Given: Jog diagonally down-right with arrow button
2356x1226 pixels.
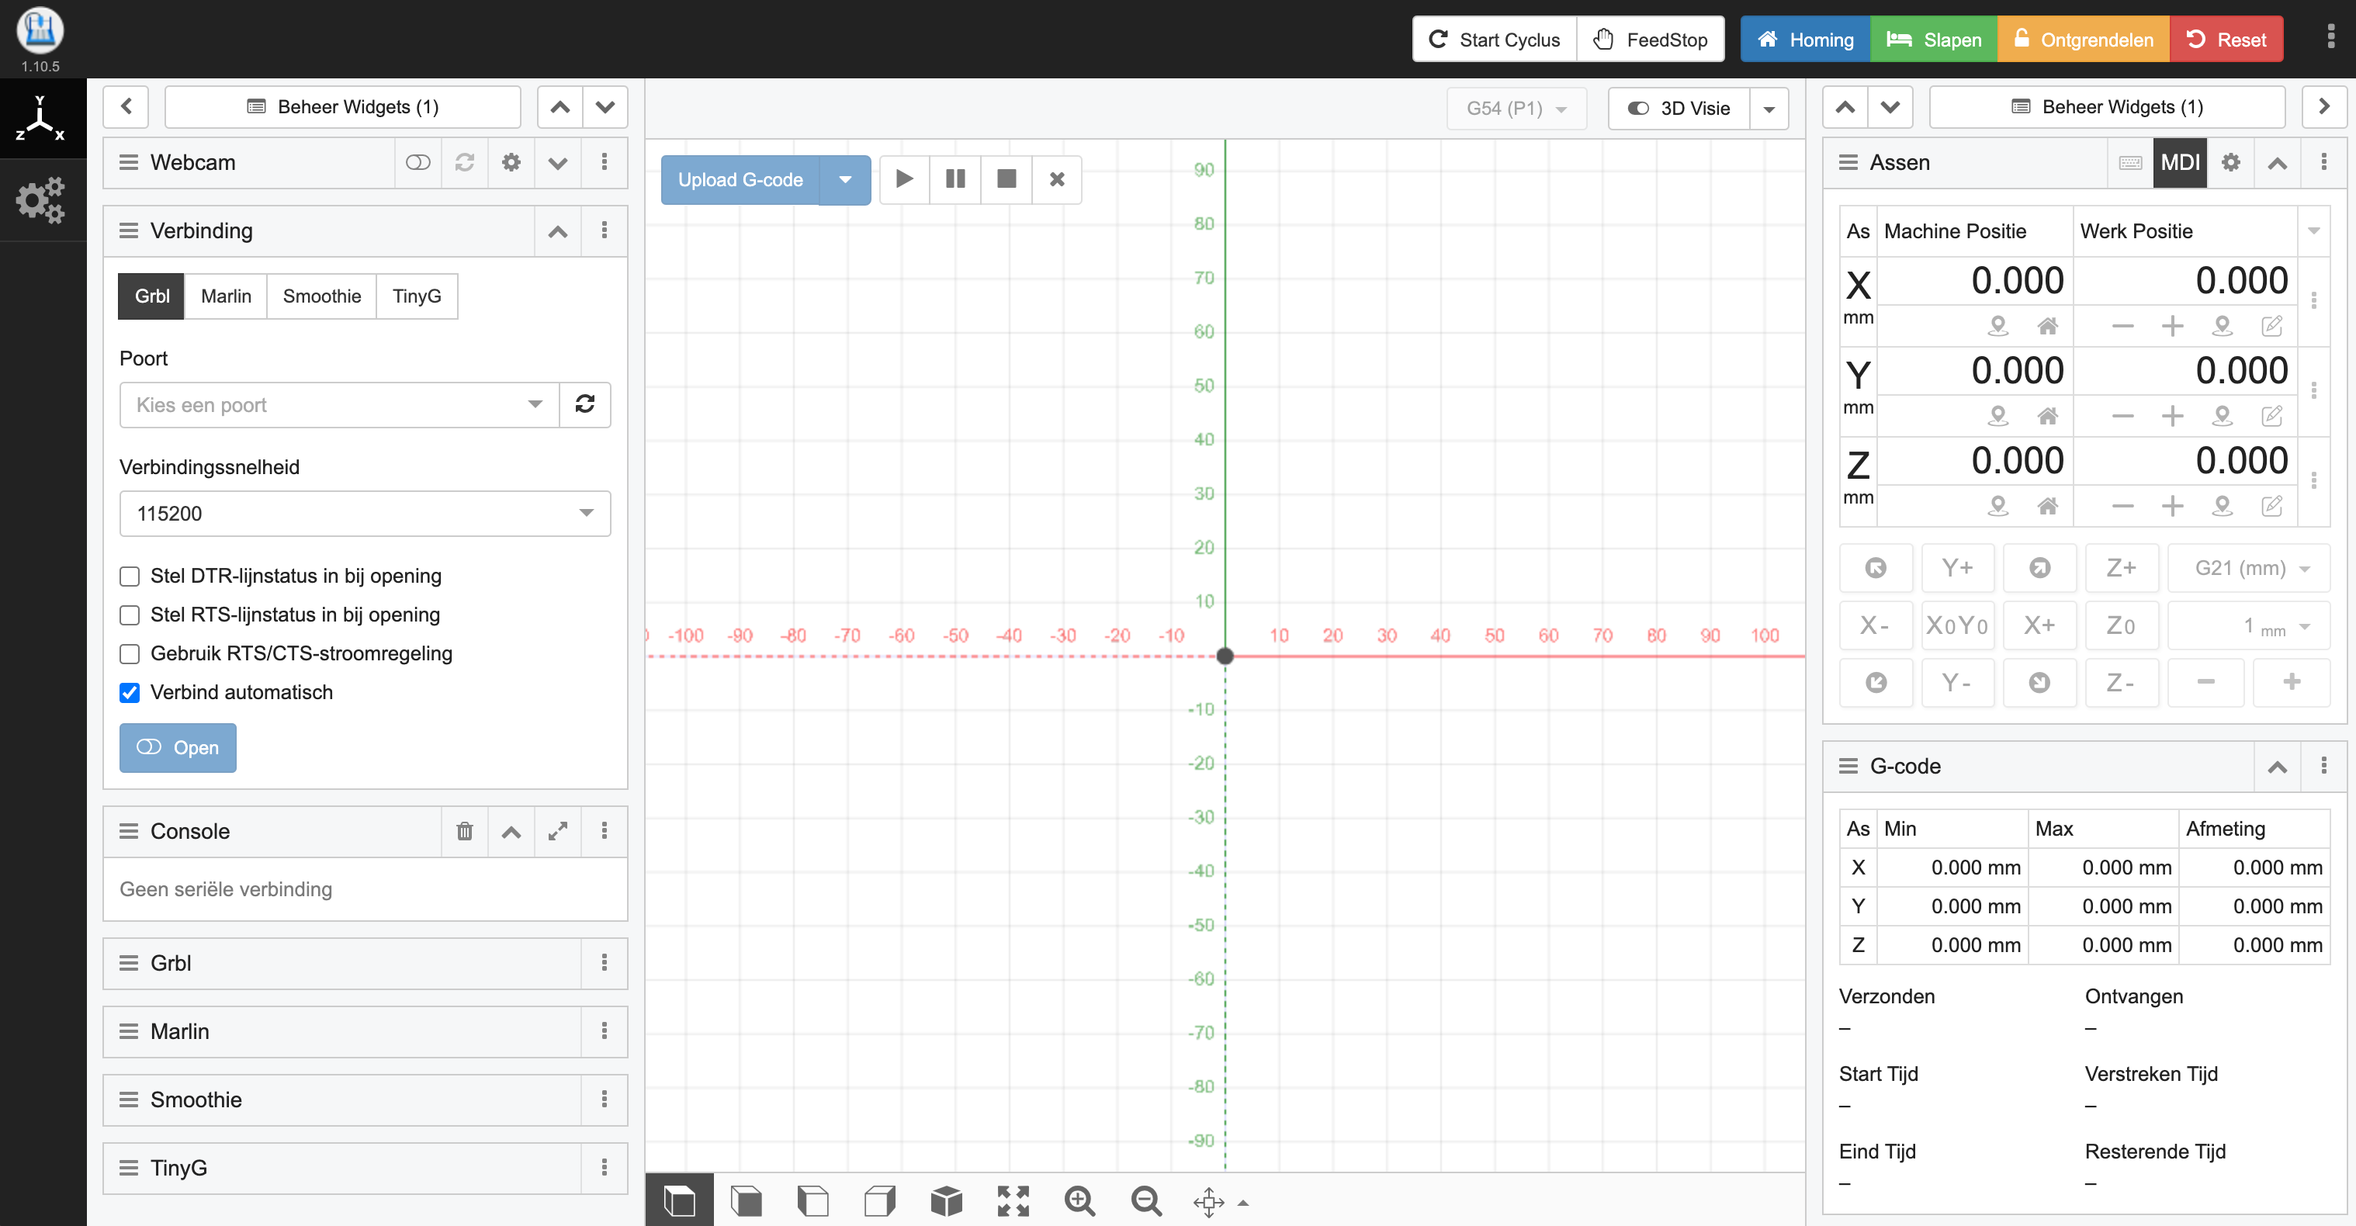Looking at the screenshot, I should click(2039, 682).
